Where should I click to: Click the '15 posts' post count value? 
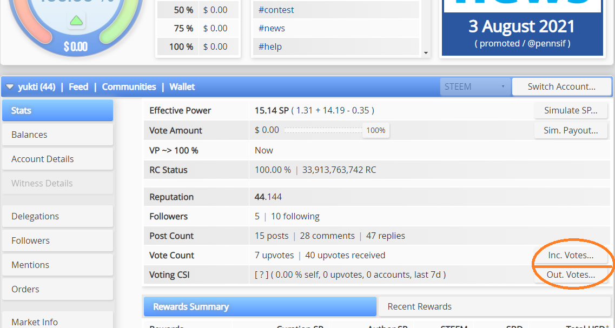[272, 236]
